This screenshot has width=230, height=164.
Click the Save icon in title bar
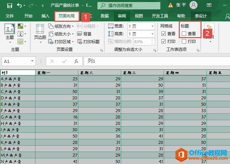(x=9, y=5)
